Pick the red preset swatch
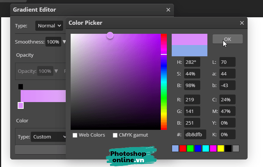This screenshot has width=263, height=167. tap(183, 149)
